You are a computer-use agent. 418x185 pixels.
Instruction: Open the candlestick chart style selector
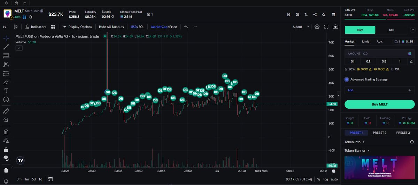click(16, 27)
